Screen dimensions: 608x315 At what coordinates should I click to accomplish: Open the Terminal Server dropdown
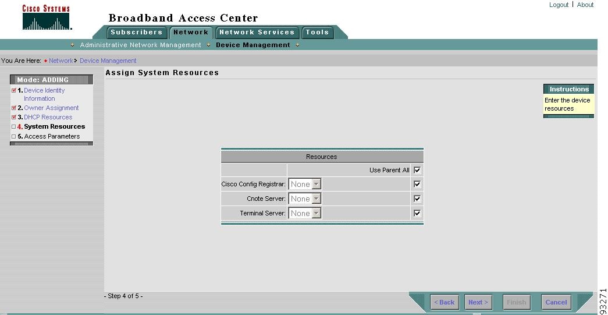click(305, 213)
